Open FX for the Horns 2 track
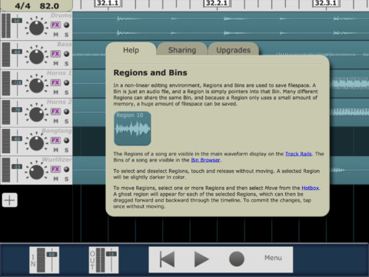Image resolution: width=369 pixels, height=277 pixels. click(55, 112)
